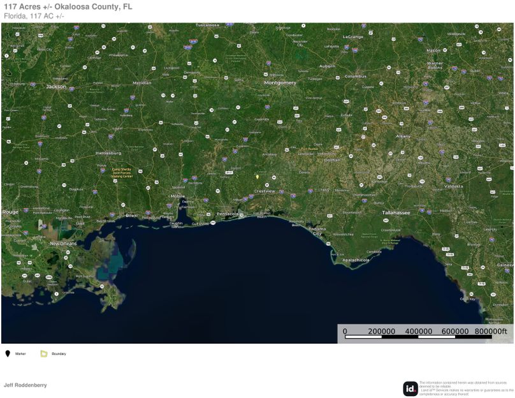Select the Montgomery city label
Screen dimensions: 515x398
pyautogui.click(x=280, y=83)
